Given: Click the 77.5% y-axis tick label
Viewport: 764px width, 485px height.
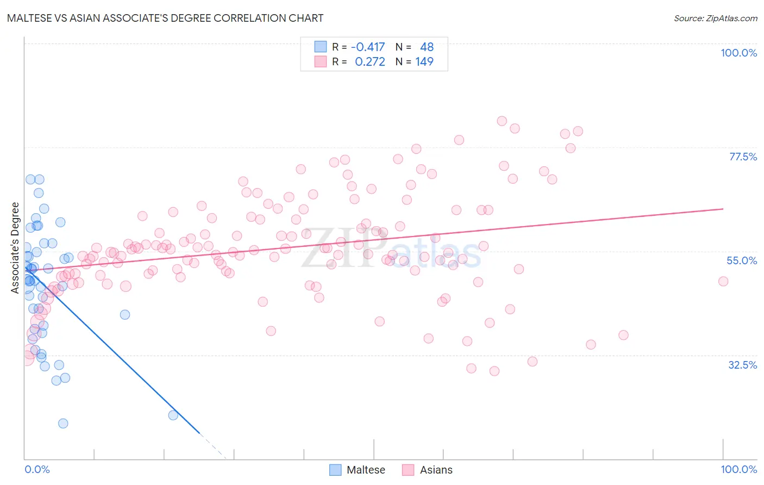Looking at the screenshot, I should [743, 157].
